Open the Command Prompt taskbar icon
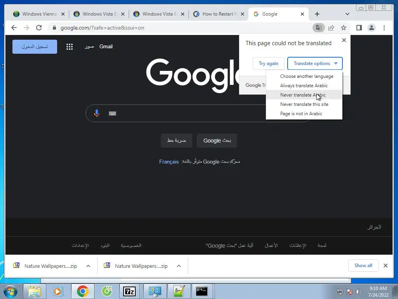398x299 pixels. (202, 291)
